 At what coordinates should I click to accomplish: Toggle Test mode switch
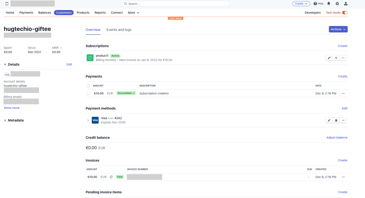[345, 12]
